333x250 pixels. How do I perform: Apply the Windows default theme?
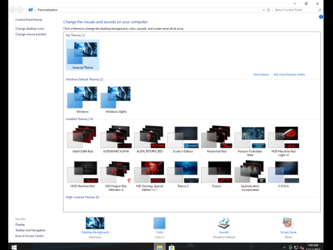pos(83,100)
